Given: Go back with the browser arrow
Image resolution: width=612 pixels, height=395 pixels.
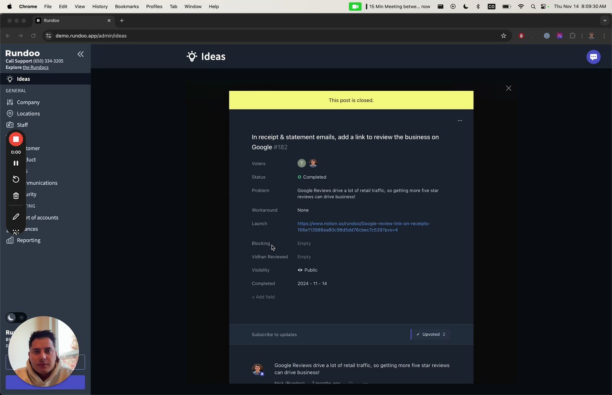Looking at the screenshot, I should tap(8, 36).
